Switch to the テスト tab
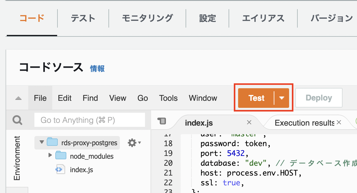The height and width of the screenshot is (193, 357). pos(83,18)
